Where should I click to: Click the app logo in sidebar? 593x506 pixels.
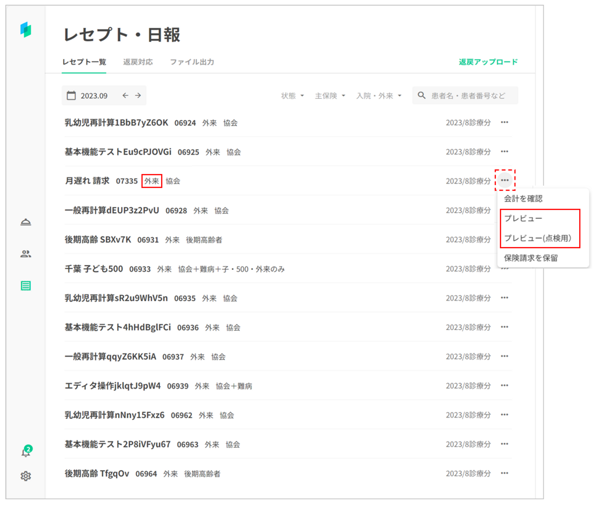pyautogui.click(x=26, y=30)
